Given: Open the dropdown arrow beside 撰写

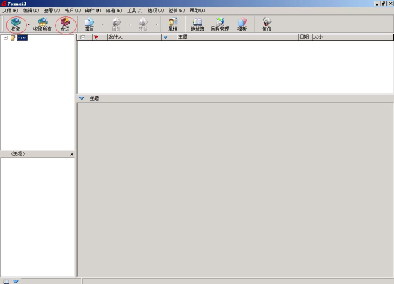Looking at the screenshot, I should pyautogui.click(x=103, y=24).
